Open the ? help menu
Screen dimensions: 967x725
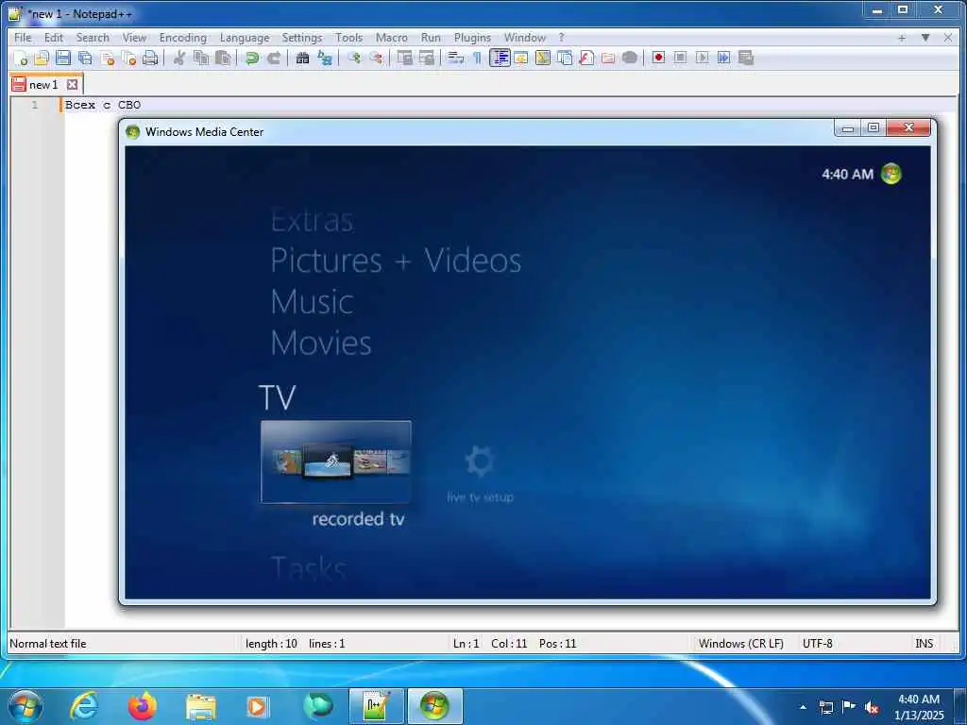click(561, 38)
